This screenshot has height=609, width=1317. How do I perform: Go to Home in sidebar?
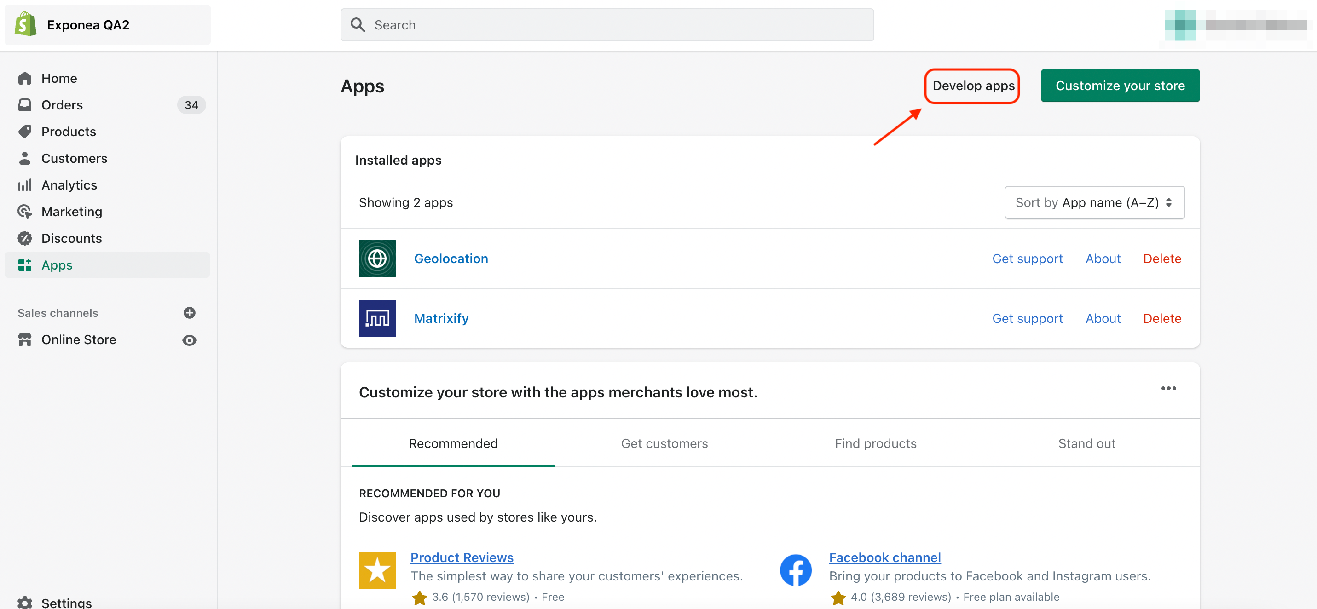[x=59, y=78]
